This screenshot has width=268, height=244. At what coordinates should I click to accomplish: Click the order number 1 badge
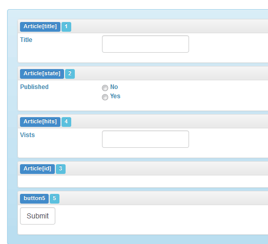(66, 27)
